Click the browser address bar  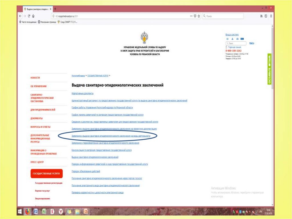(x=114, y=16)
